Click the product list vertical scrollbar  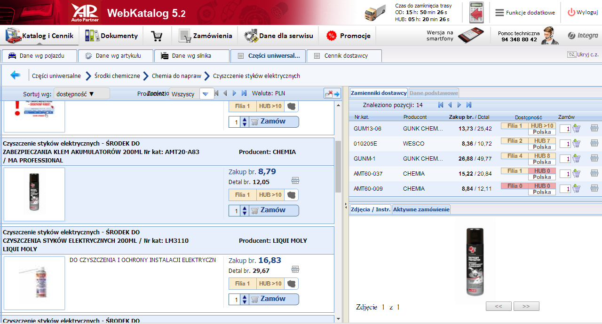pyautogui.click(x=338, y=167)
